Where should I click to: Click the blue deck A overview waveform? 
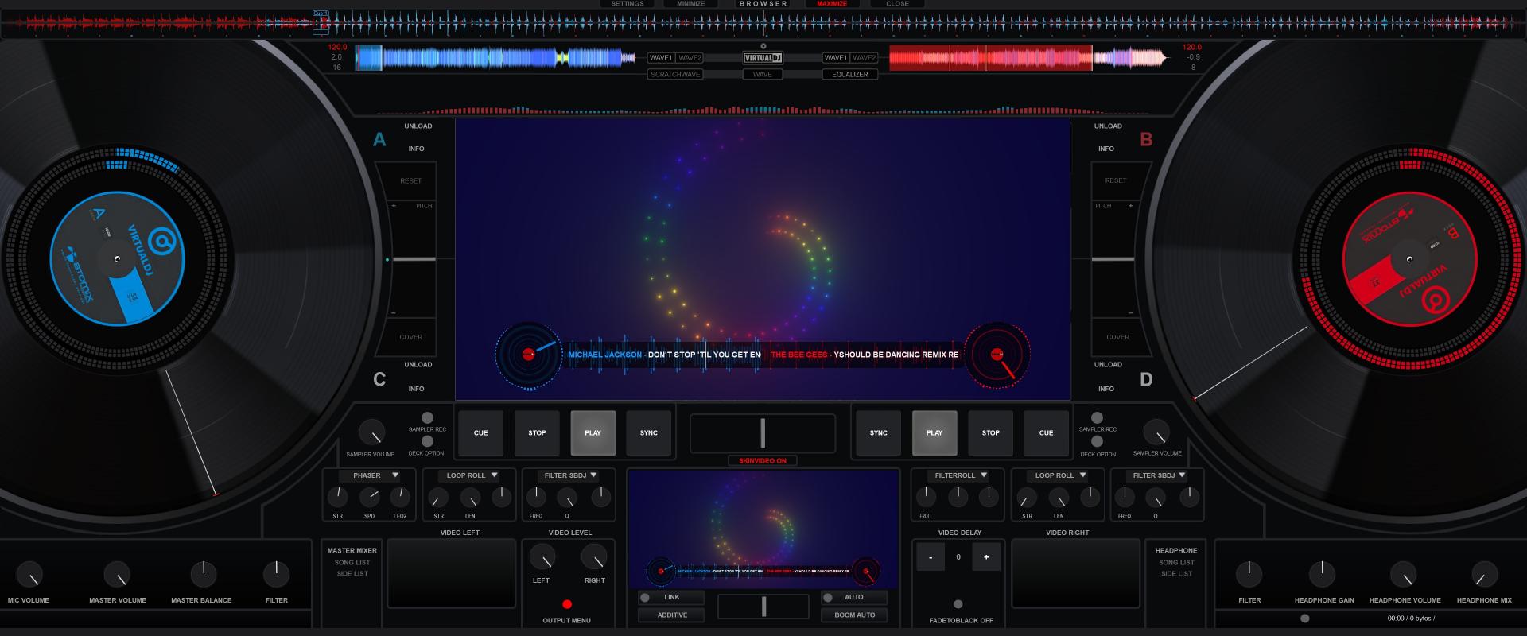[x=495, y=58]
